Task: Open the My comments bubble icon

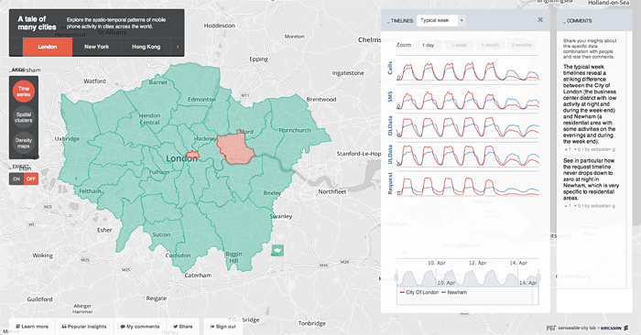Action: coord(123,327)
